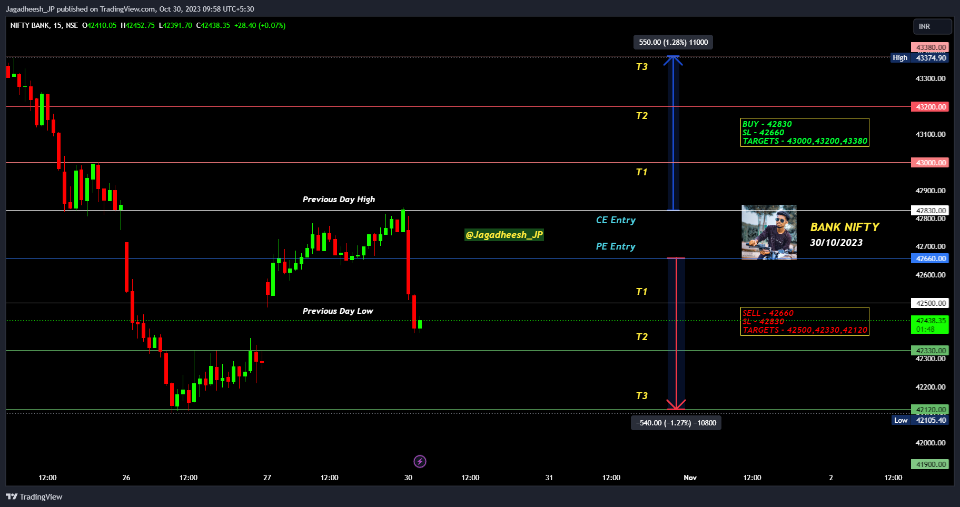Click the Previous Day High label
Screen dimensions: 960x507
[339, 200]
